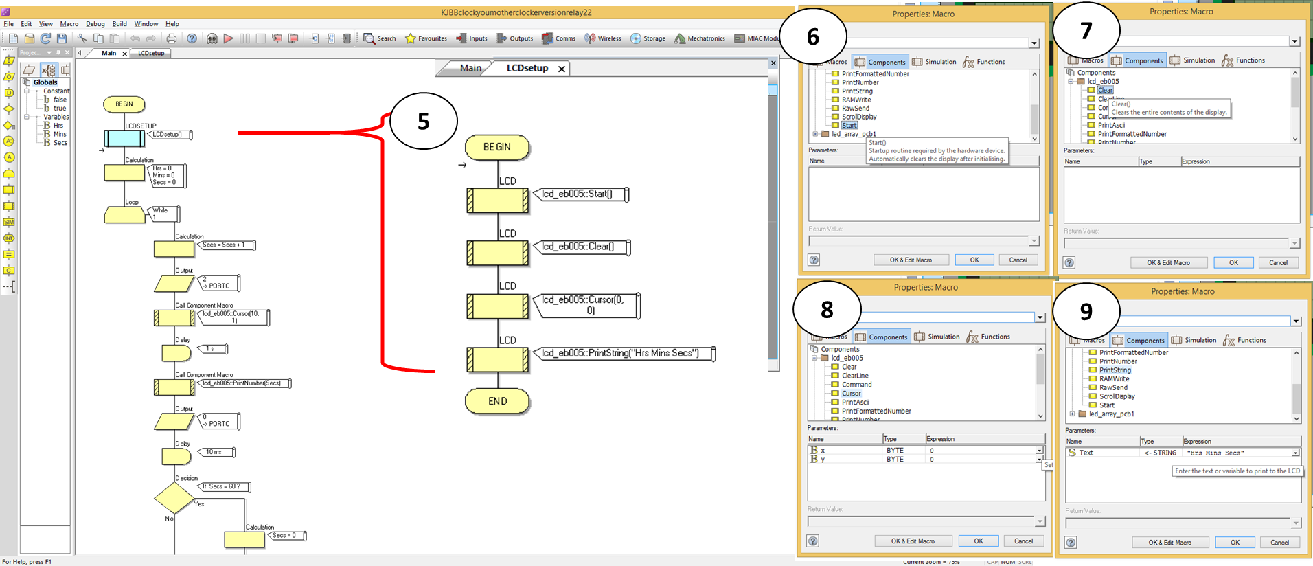This screenshot has width=1313, height=566.
Task: Expand led_array_pcb1 in the dialog showing the Start tooltip
Action: point(815,134)
